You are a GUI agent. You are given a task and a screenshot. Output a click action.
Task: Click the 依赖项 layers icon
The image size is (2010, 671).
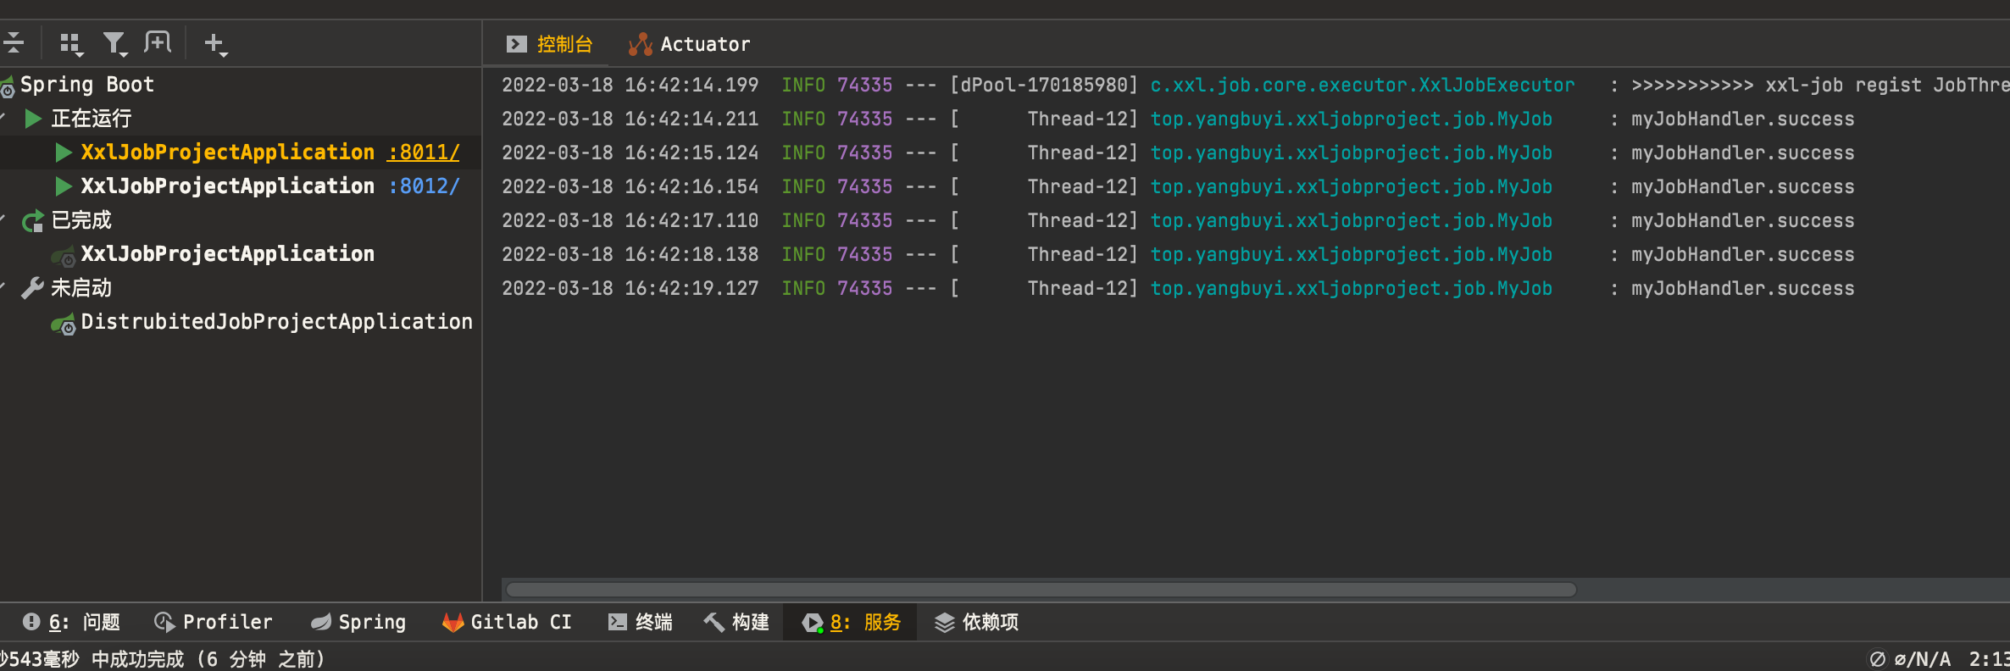[x=945, y=623]
